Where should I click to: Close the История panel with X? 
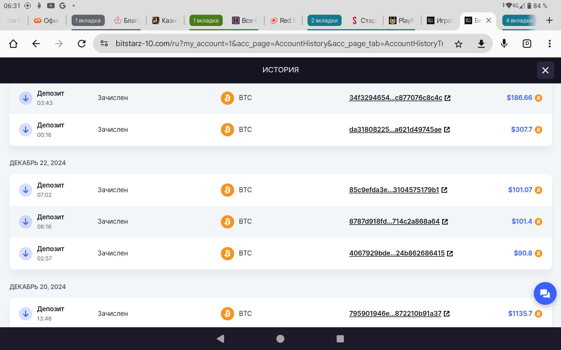(x=545, y=70)
